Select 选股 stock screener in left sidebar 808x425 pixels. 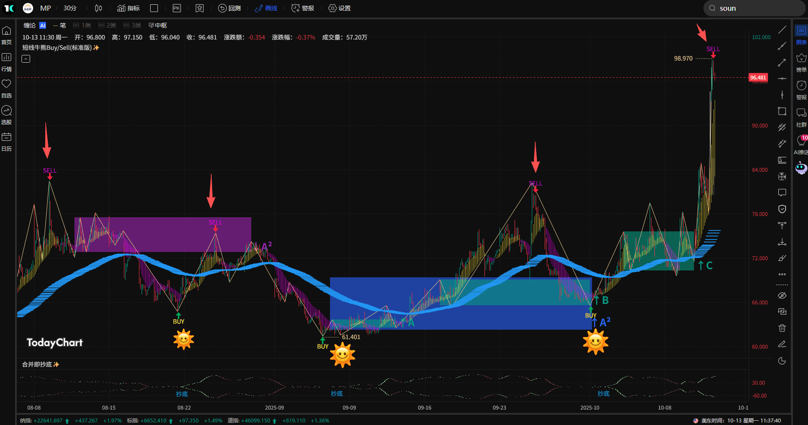(x=6, y=115)
